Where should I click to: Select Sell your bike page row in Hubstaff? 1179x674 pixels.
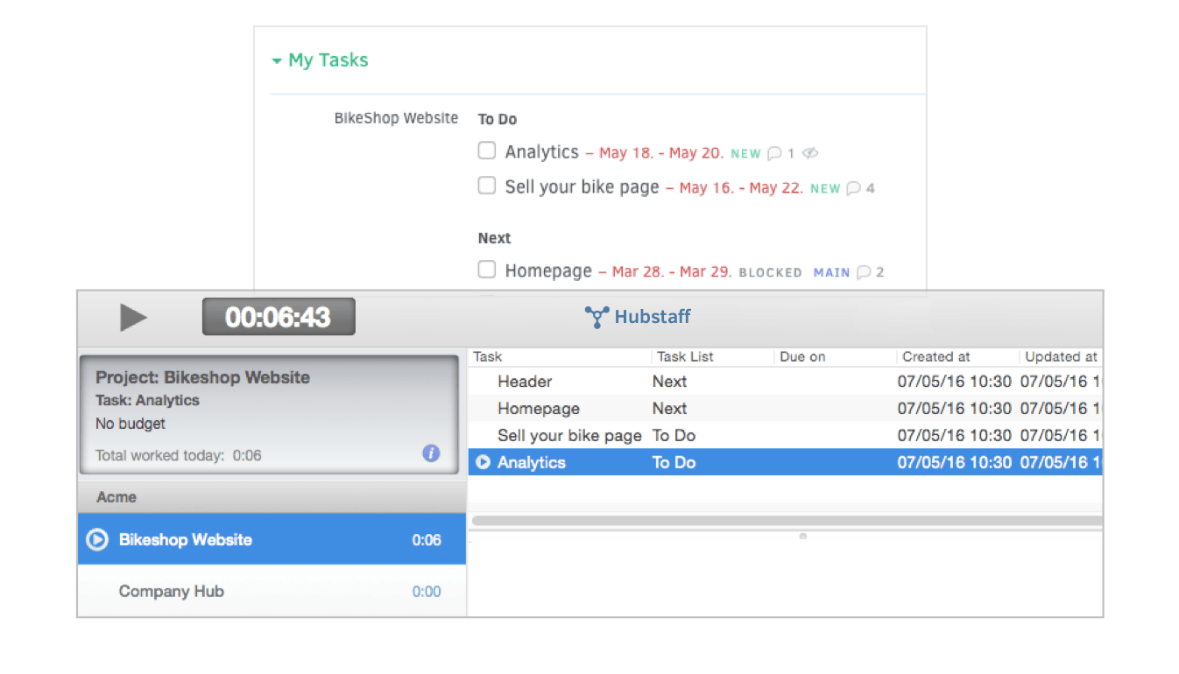tap(786, 436)
